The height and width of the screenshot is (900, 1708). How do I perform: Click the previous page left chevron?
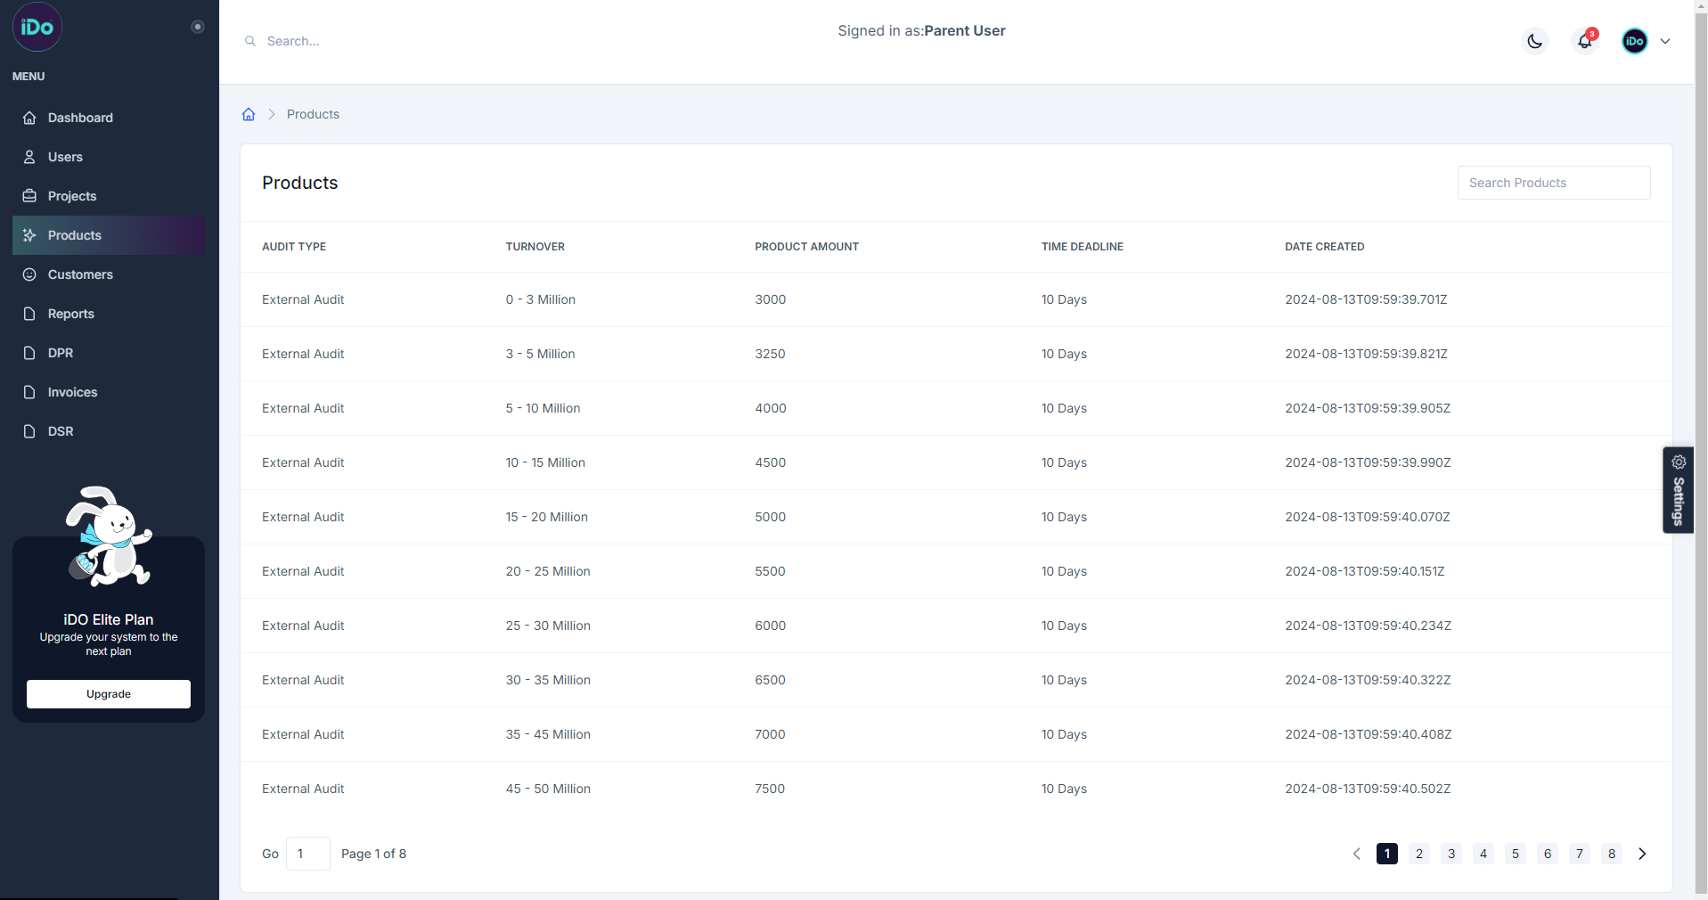tap(1356, 854)
